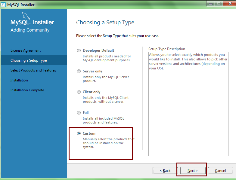Click the MySQL Installer title bar icon
The width and height of the screenshot is (236, 180).
pos(3,5)
